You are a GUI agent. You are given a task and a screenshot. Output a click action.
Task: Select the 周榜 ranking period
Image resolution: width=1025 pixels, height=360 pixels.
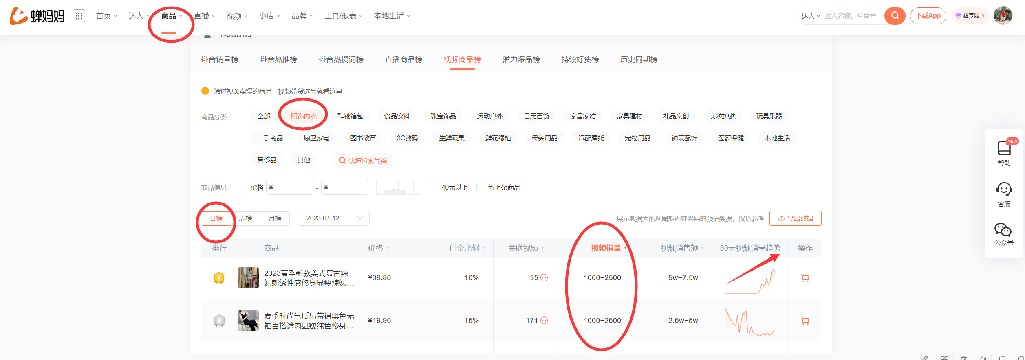(245, 218)
